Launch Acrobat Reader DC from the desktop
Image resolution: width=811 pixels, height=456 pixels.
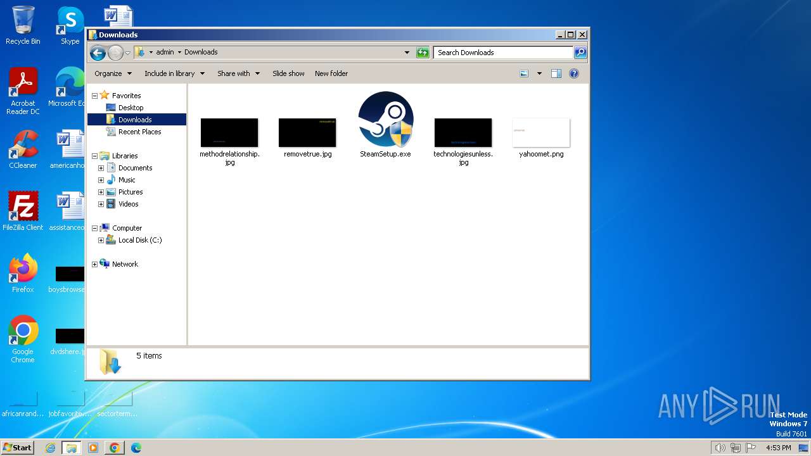tap(23, 91)
